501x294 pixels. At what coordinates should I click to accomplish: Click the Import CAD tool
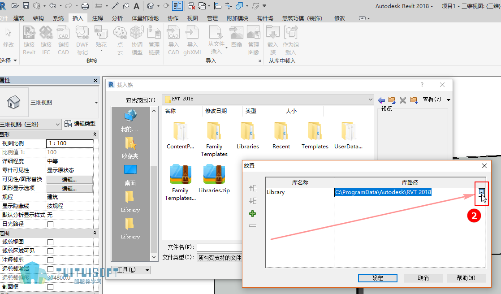coord(173,40)
